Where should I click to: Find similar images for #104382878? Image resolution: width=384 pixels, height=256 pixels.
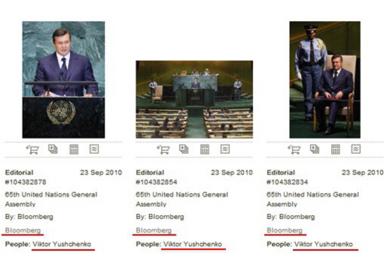coord(94,149)
